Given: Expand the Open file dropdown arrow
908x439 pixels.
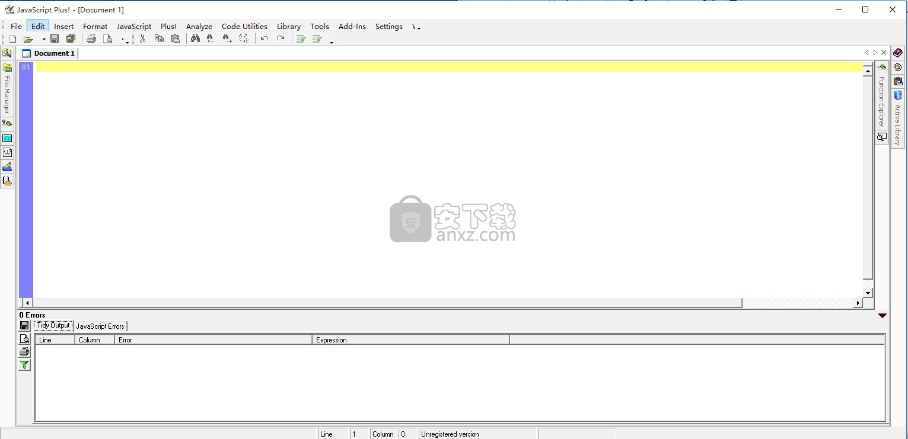Looking at the screenshot, I should click(43, 39).
